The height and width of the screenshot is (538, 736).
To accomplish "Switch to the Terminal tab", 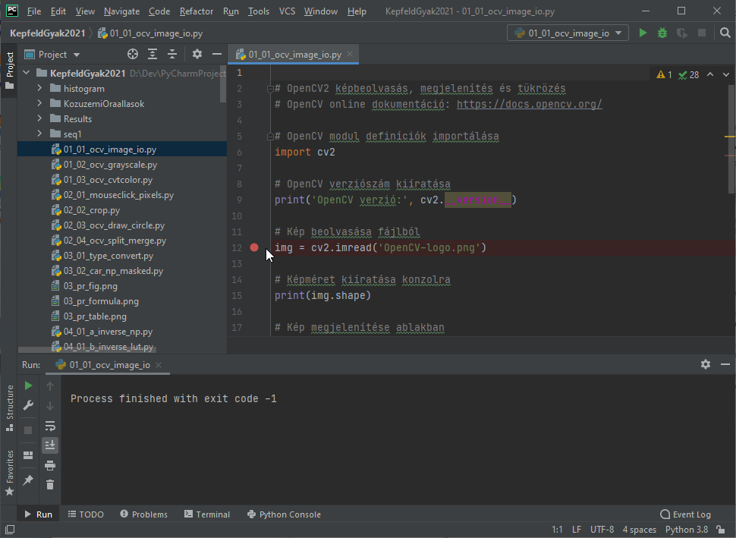I will coord(207,514).
